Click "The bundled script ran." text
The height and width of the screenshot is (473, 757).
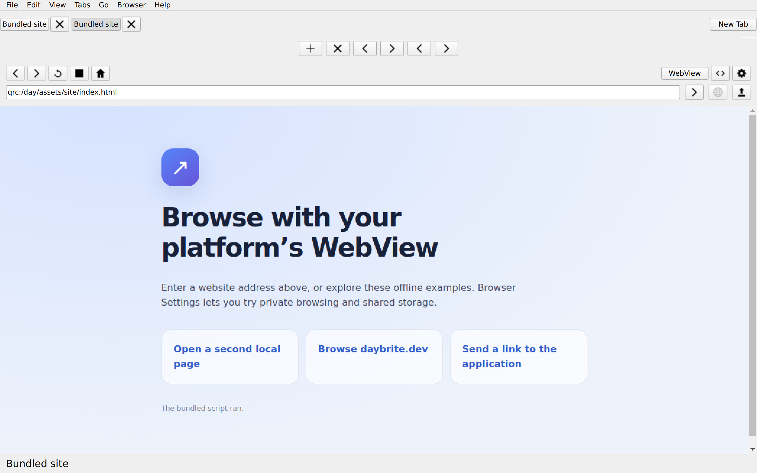coord(202,408)
